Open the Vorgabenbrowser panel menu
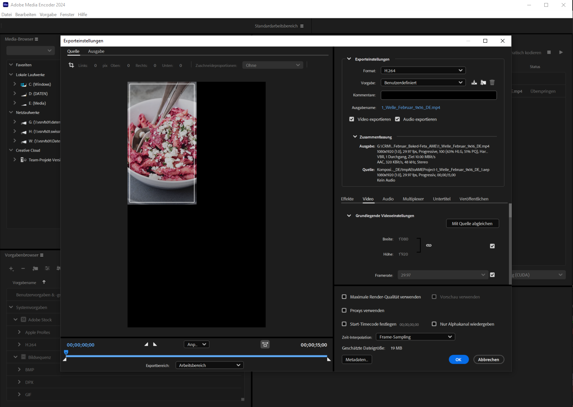 coord(42,255)
